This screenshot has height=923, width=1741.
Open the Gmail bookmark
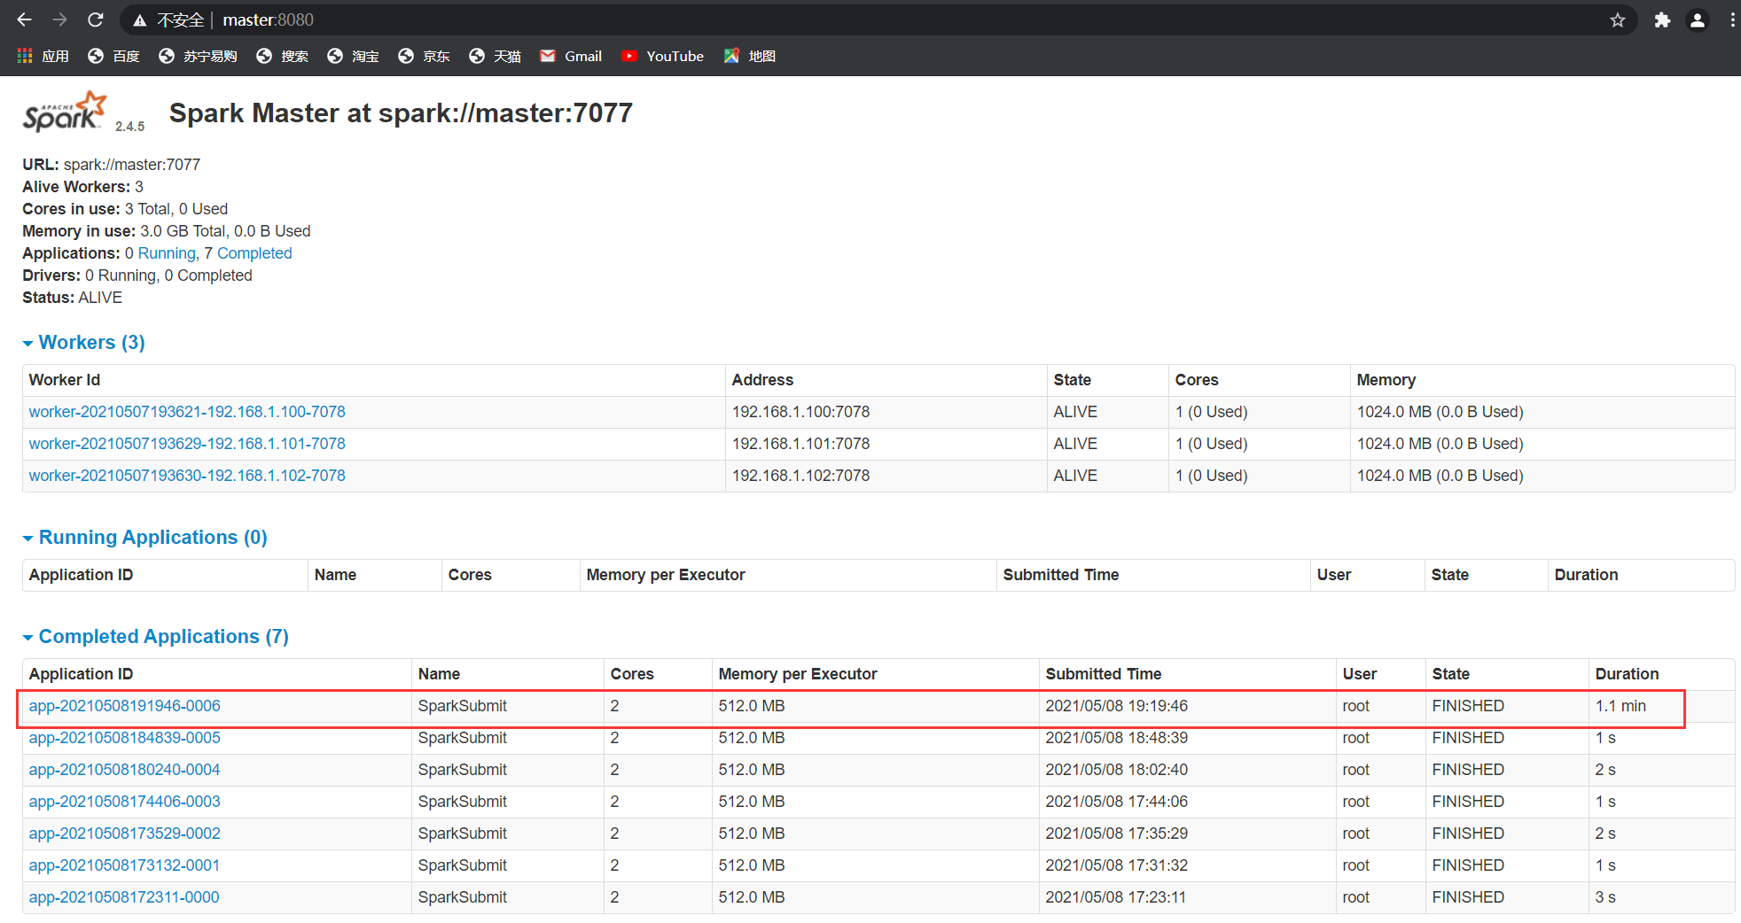point(571,56)
